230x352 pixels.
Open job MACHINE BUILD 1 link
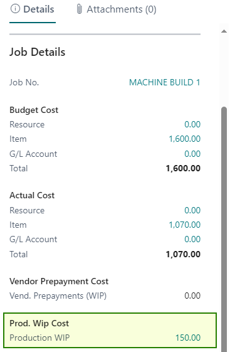pyautogui.click(x=165, y=82)
